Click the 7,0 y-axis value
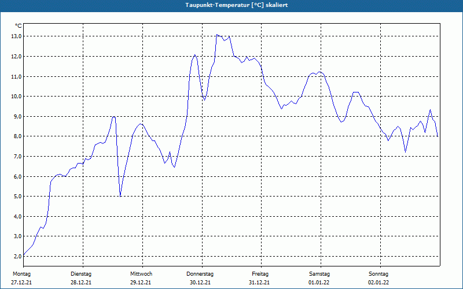The height and width of the screenshot is (289, 463). [x=18, y=156]
